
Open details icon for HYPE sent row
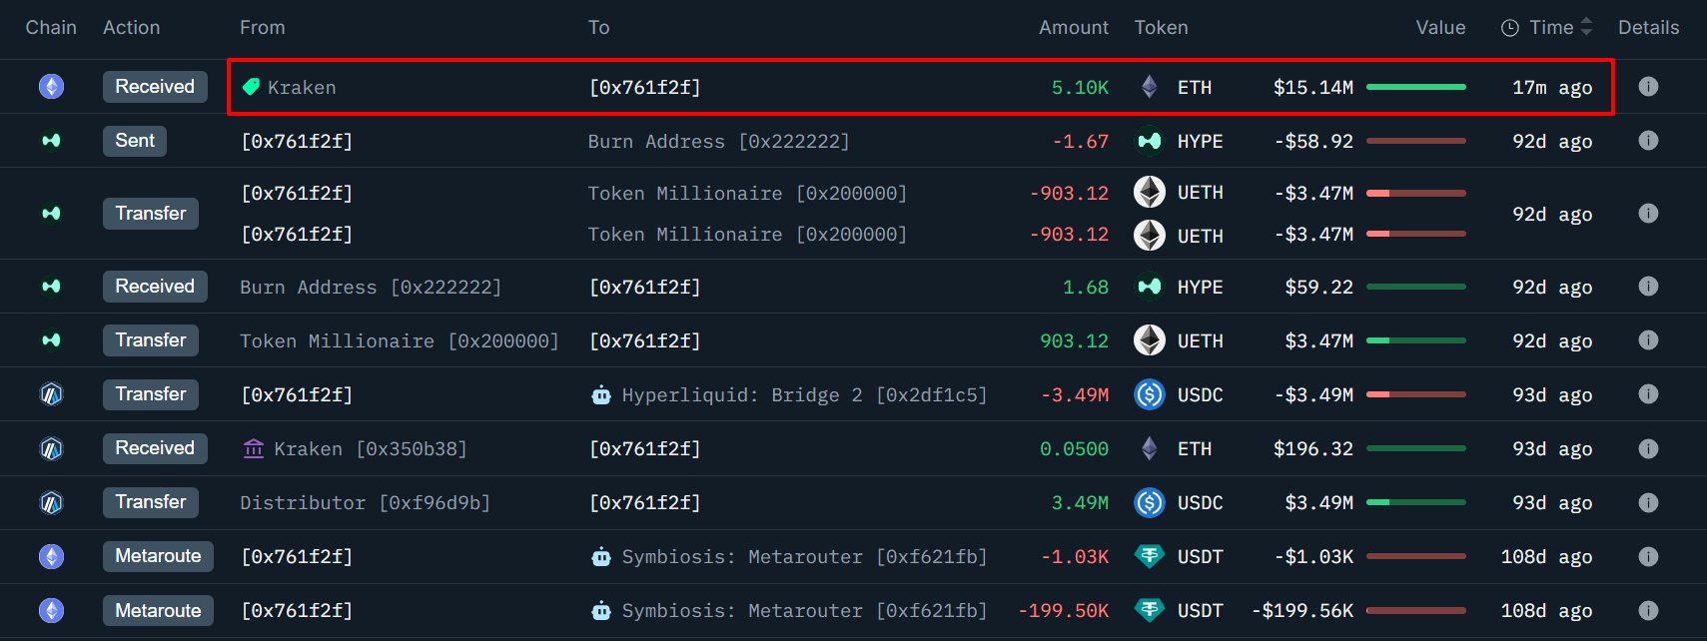pos(1648,141)
